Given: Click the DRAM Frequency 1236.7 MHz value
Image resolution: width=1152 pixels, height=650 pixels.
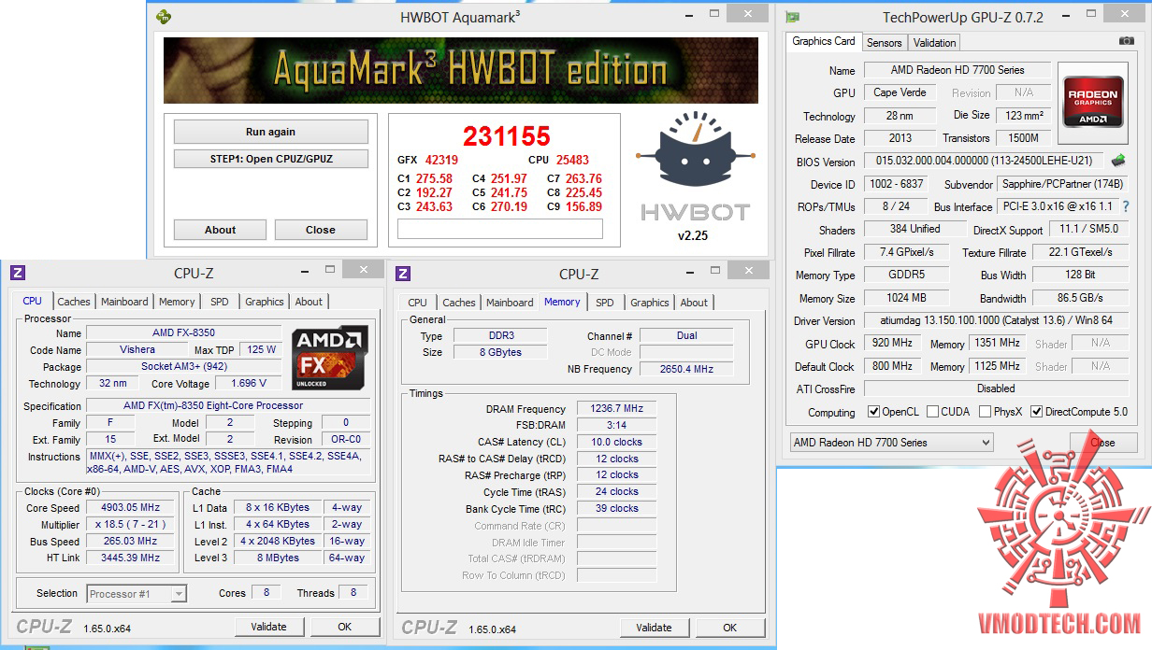Looking at the screenshot, I should (x=616, y=409).
